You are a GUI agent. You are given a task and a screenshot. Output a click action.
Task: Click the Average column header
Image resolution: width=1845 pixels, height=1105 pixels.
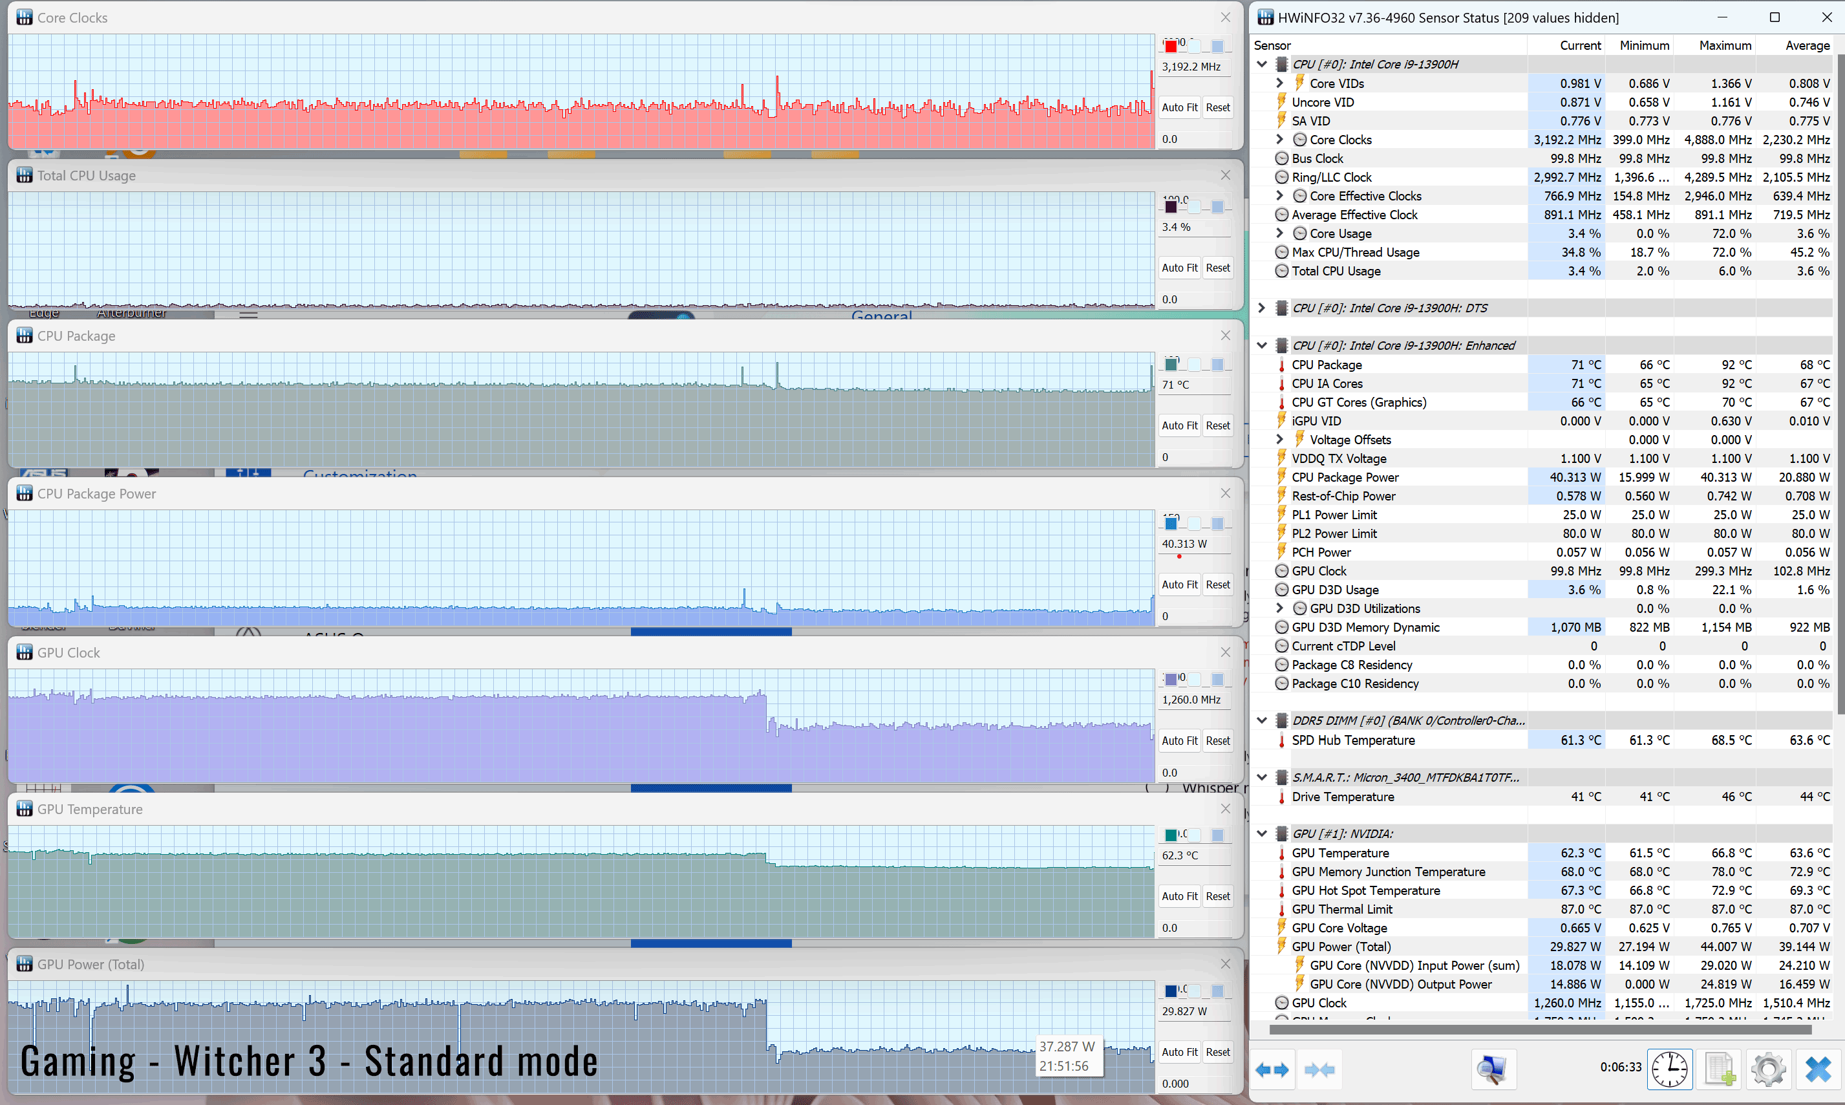pyautogui.click(x=1794, y=45)
